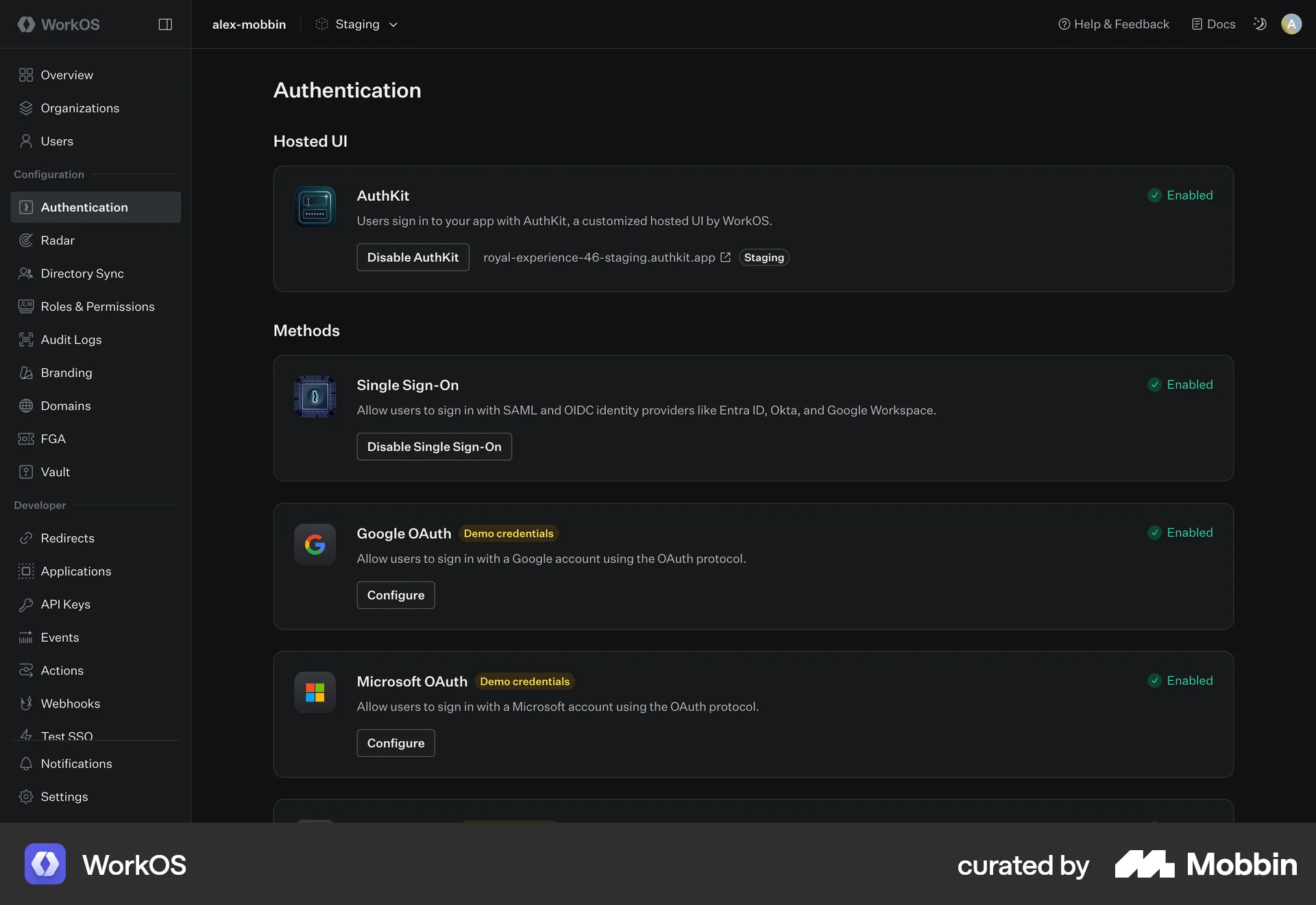Configure Microsoft OAuth

pyautogui.click(x=395, y=743)
